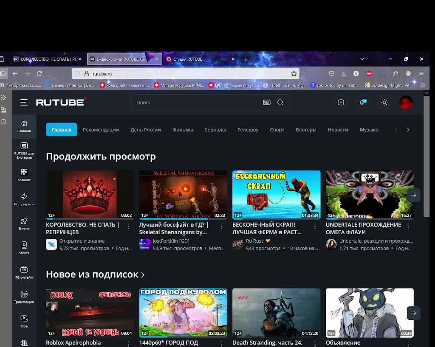Screen dimensions: 435x347
Task: Go to Главная in the sidebar
Action: coord(24,126)
